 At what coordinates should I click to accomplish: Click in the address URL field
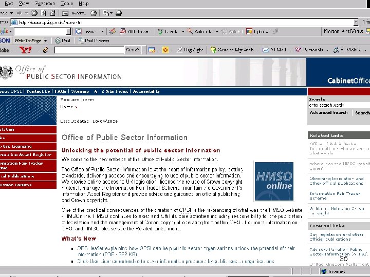pyautogui.click(x=182, y=23)
